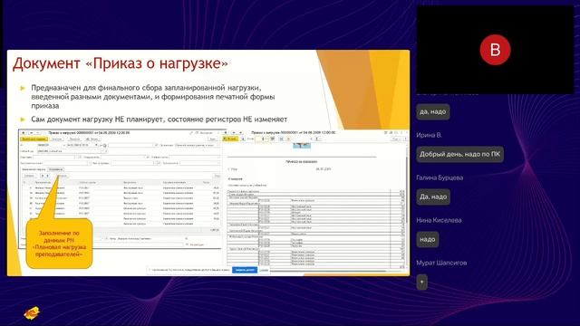This screenshot has width=580, height=326.
Task: Click the chat message 'Добрый день, надо по ПК'
Action: [459, 154]
